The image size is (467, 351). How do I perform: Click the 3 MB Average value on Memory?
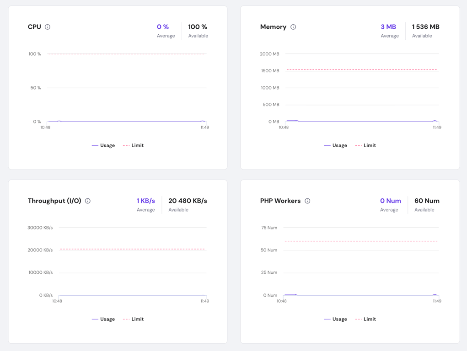tap(388, 27)
